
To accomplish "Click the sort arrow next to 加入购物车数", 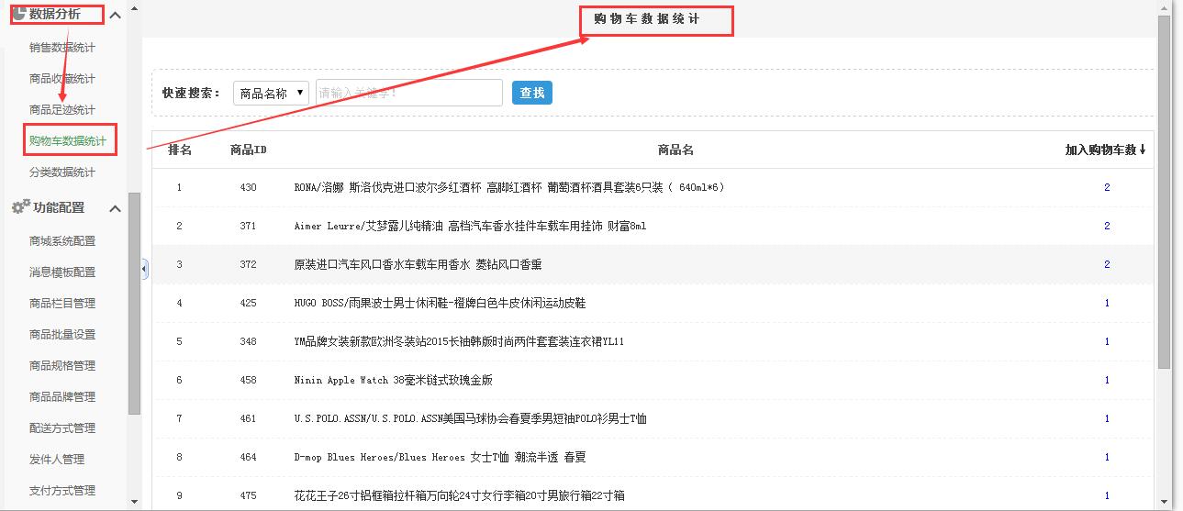I will pyautogui.click(x=1143, y=150).
